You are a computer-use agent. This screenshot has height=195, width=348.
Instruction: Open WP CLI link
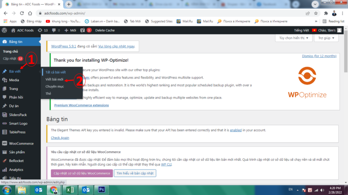(166, 164)
